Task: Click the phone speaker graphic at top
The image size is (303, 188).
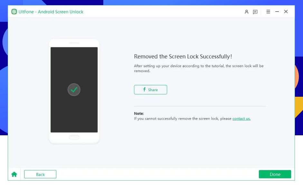Action: click(74, 42)
